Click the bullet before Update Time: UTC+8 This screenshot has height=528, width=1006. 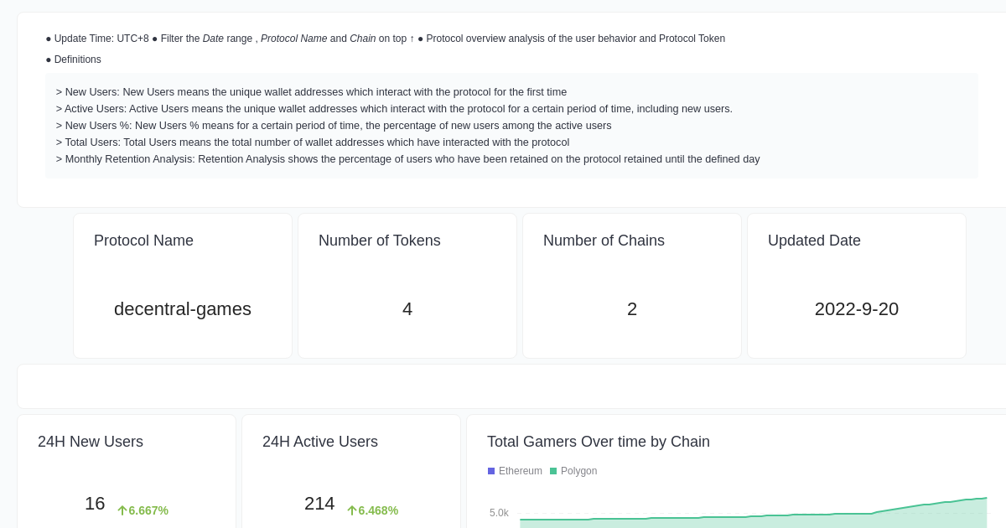[48, 39]
